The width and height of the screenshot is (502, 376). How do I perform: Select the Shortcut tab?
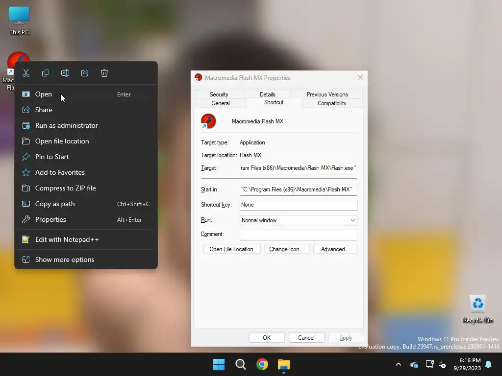coord(274,103)
